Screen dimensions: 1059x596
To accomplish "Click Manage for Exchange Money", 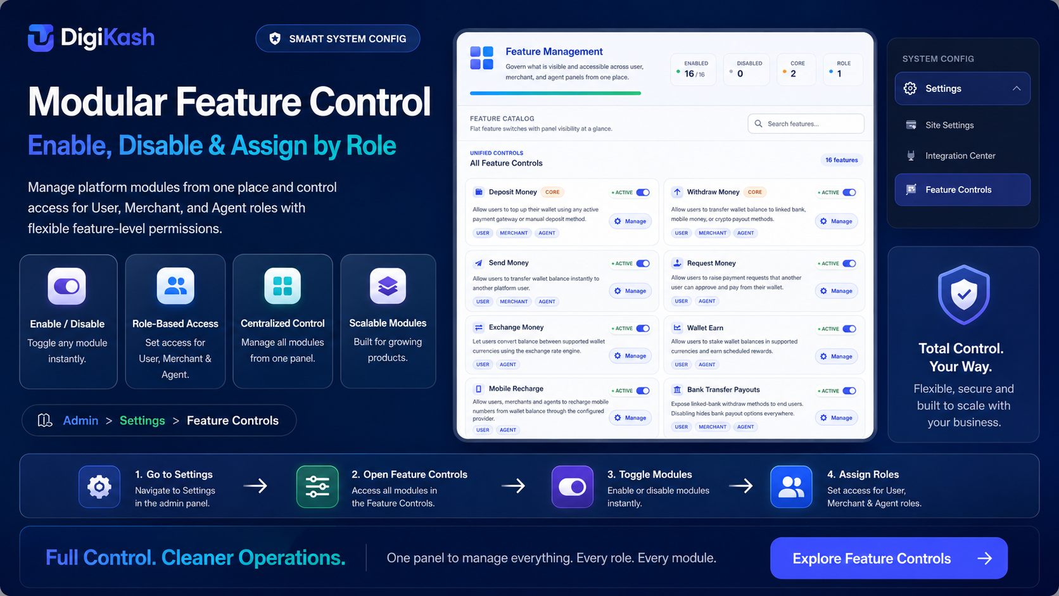I will click(x=630, y=356).
